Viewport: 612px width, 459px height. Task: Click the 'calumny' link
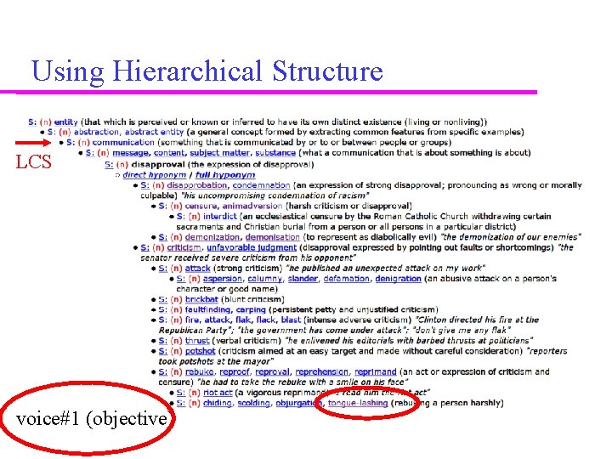coord(264,279)
